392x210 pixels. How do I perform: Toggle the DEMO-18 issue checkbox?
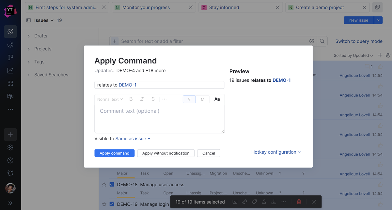click(112, 185)
